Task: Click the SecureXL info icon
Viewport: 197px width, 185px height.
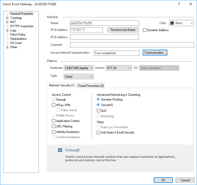Action: (x=98, y=105)
